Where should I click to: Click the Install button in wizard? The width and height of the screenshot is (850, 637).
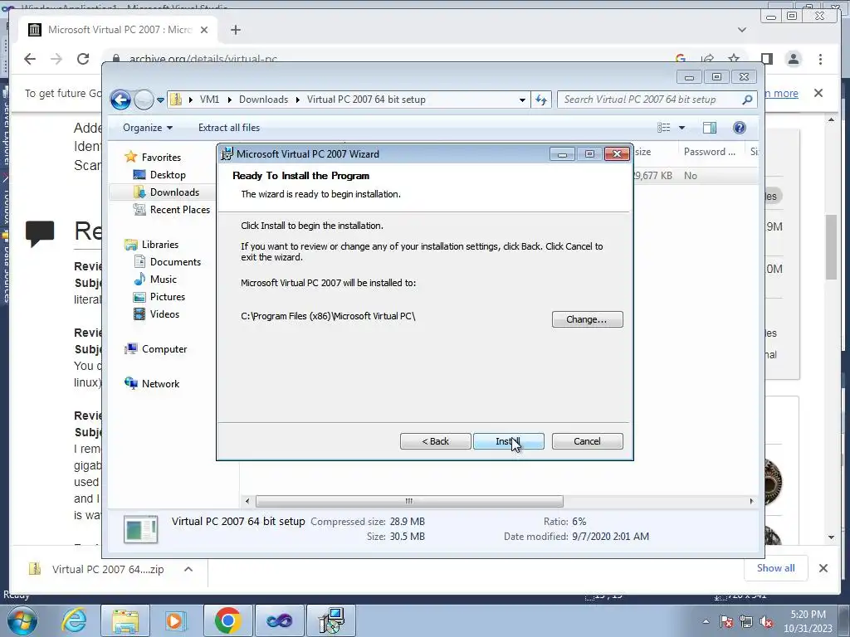(509, 441)
